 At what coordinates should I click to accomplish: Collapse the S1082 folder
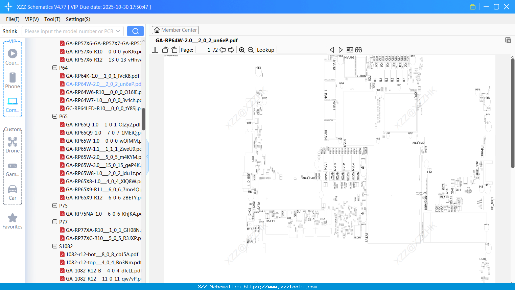pos(55,246)
